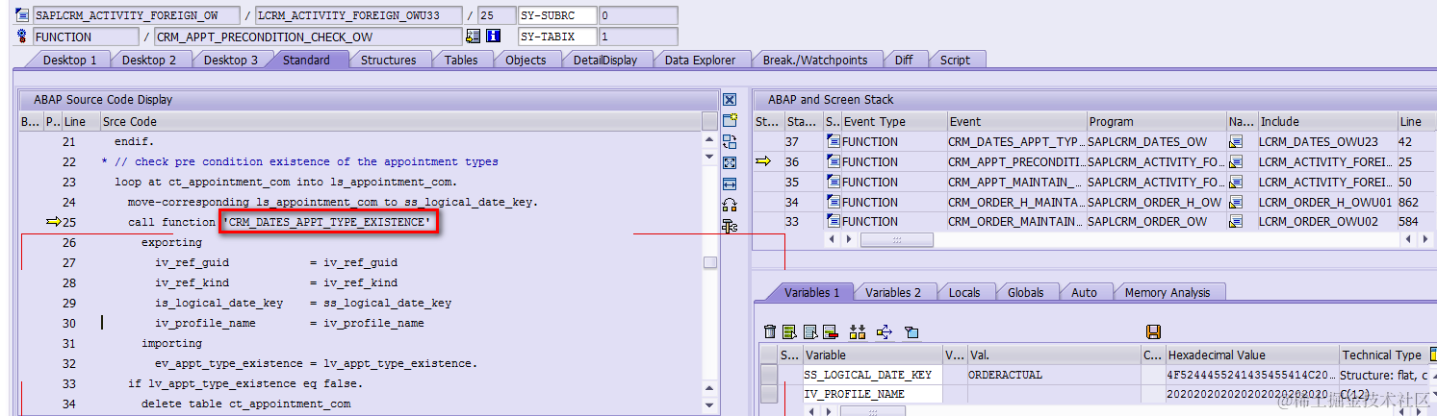
Task: Click the function icon in stack row 35
Action: pos(833,182)
